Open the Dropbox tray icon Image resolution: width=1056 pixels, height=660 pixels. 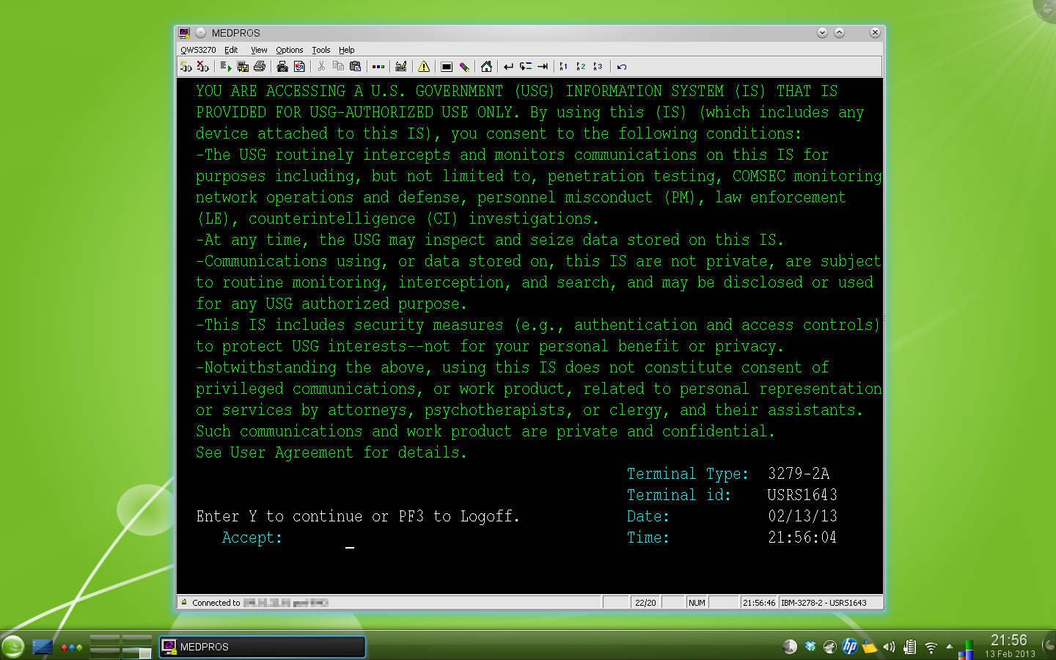tap(810, 647)
